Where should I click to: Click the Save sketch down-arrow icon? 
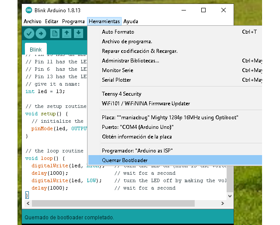pyautogui.click(x=78, y=33)
